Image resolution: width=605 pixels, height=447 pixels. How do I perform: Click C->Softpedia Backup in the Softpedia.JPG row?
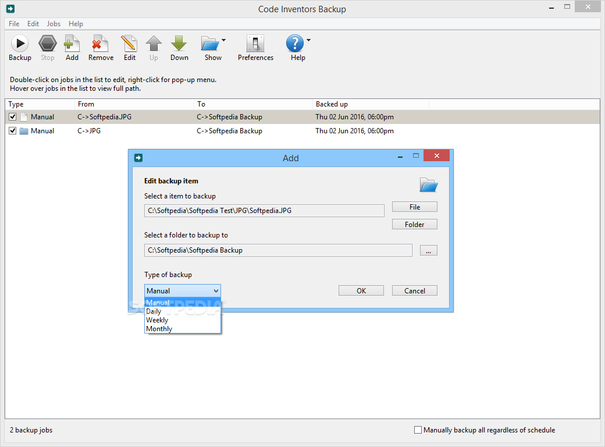(230, 117)
